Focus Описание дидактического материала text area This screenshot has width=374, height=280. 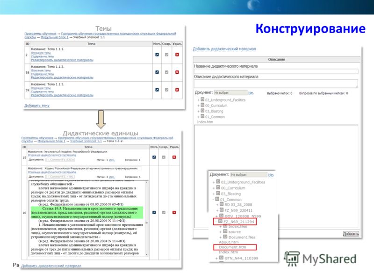click(x=276, y=84)
